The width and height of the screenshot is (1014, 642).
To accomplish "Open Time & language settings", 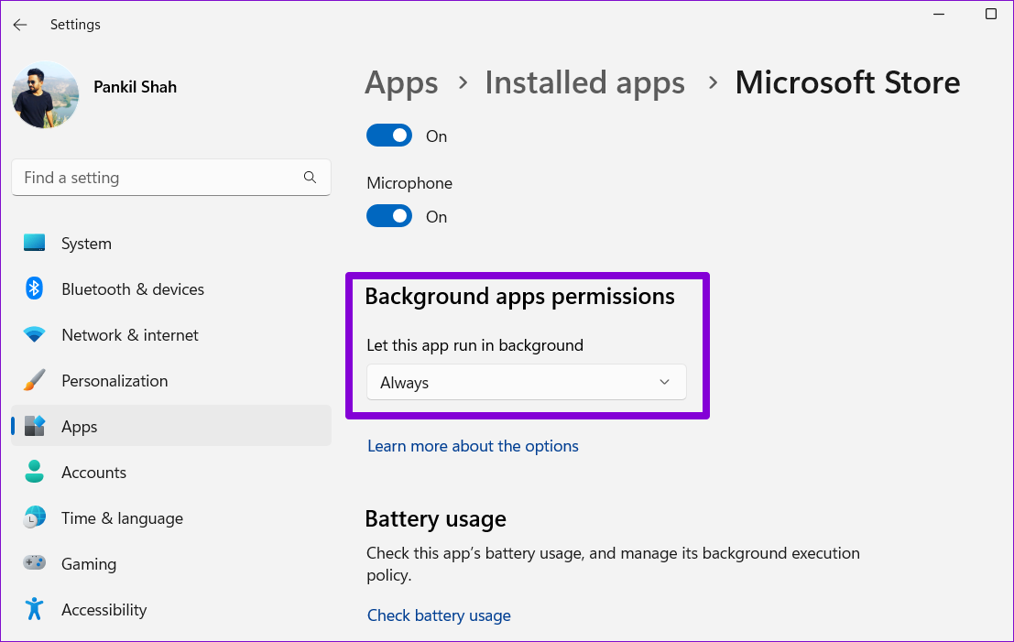I will point(171,518).
